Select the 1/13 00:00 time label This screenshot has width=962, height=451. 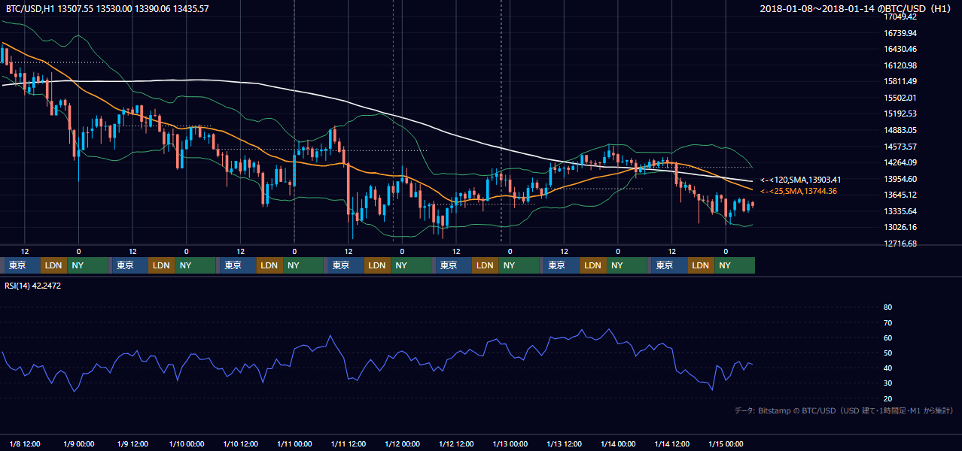(510, 443)
